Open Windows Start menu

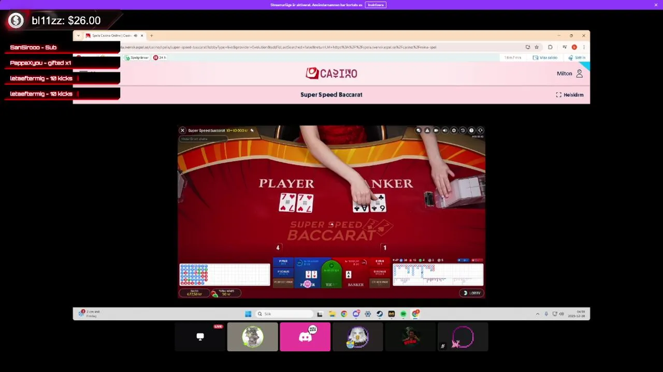click(248, 314)
